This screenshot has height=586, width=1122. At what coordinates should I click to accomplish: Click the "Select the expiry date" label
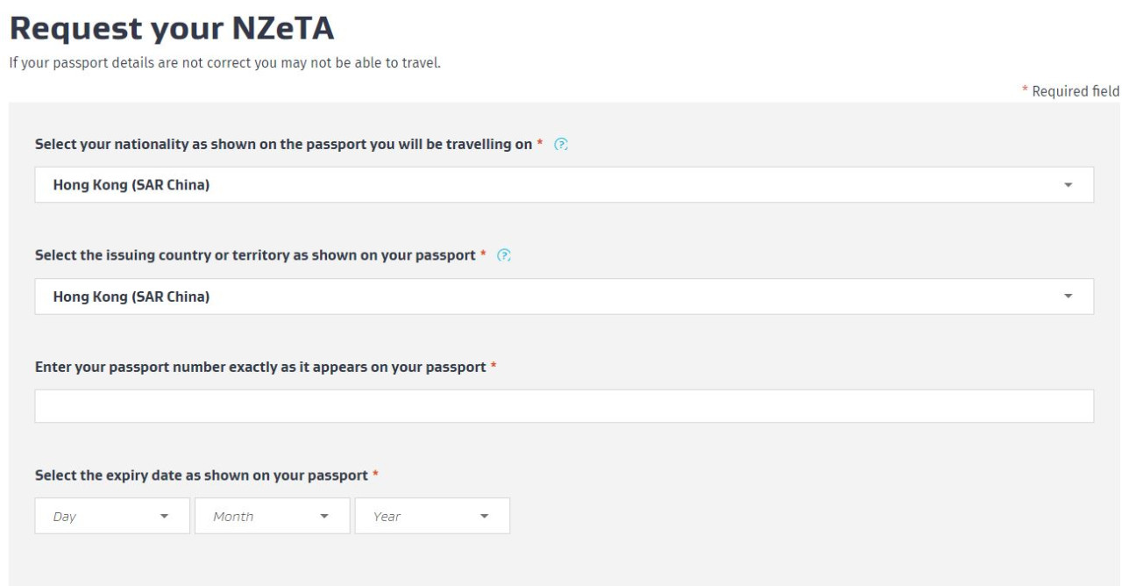click(x=201, y=475)
